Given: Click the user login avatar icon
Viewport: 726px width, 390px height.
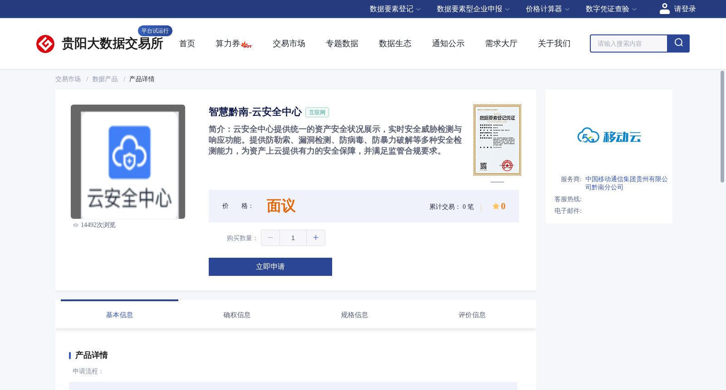Looking at the screenshot, I should click(x=664, y=9).
